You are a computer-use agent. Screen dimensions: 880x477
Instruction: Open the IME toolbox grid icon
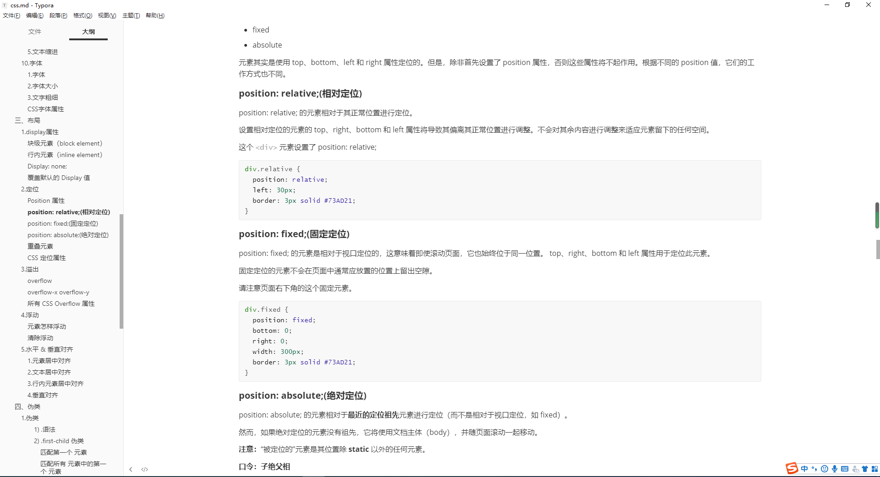click(874, 469)
